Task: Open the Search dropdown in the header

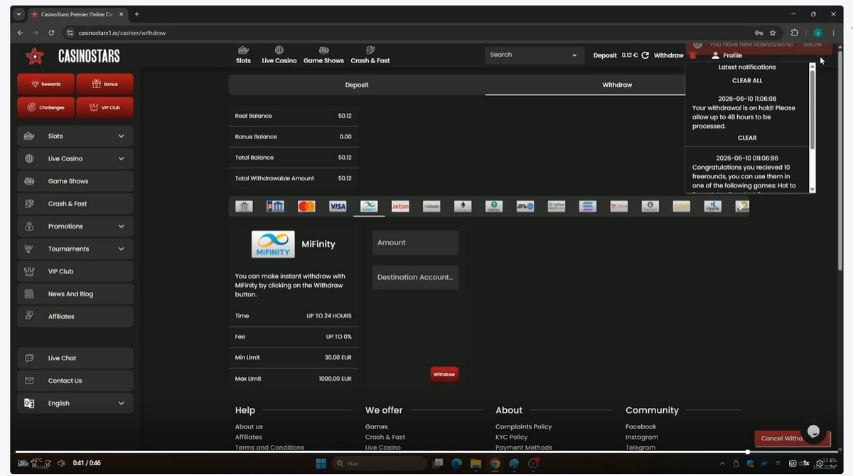Action: click(x=534, y=55)
